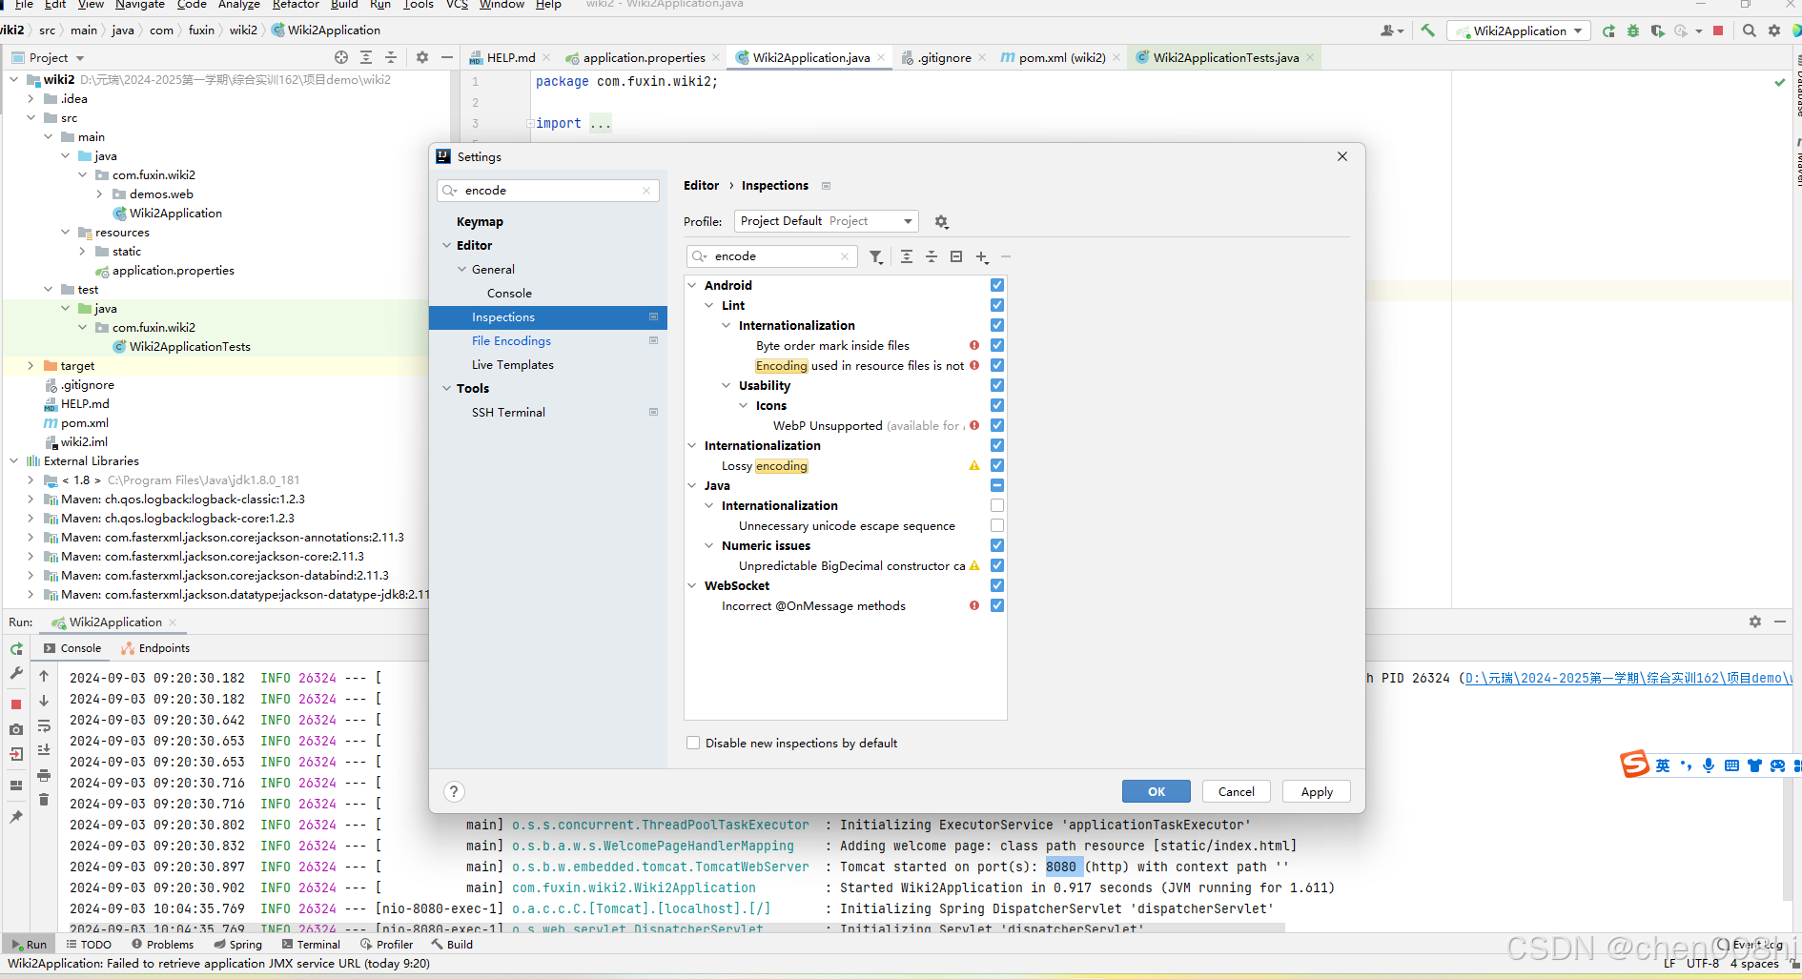
Task: Click the Build project hammer icon
Action: [1427, 31]
